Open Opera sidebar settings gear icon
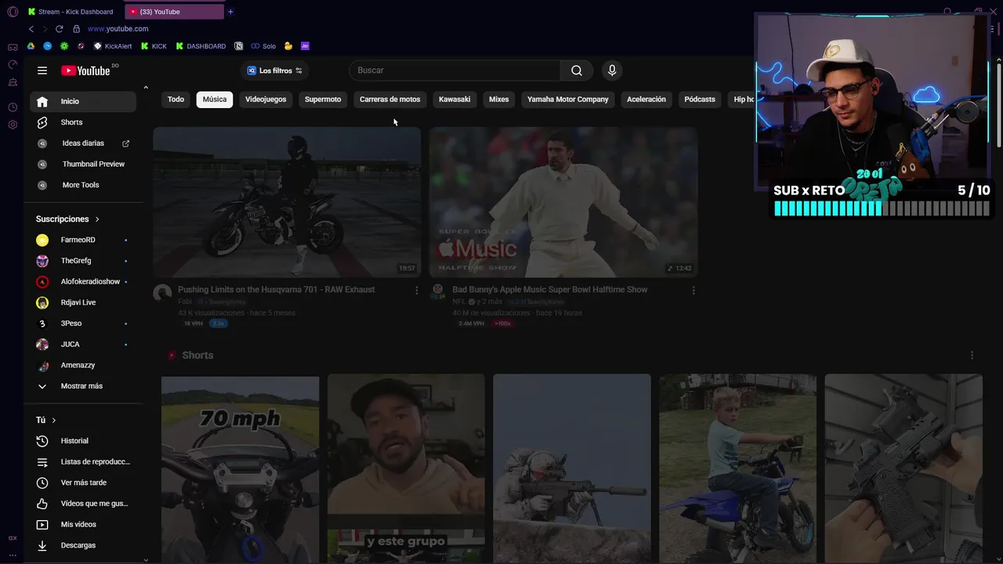Screen dimensions: 1003x564 13,125
